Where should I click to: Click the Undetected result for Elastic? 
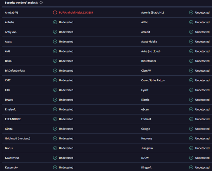[x=202, y=100]
